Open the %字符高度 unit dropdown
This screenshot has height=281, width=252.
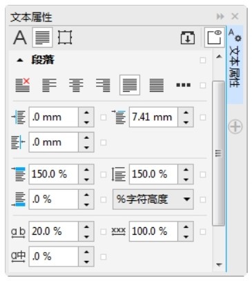pyautogui.click(x=153, y=200)
